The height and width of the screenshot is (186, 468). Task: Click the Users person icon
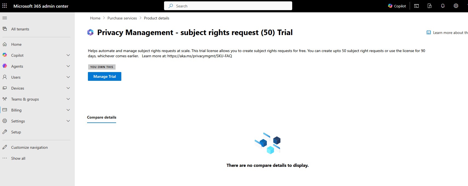5,77
